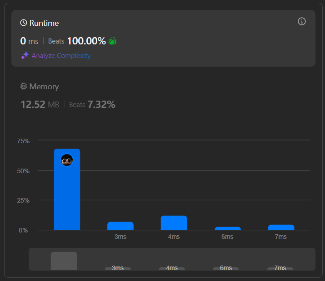Select the 7ms bar in the chart
This screenshot has width=325, height=281.
[281, 227]
